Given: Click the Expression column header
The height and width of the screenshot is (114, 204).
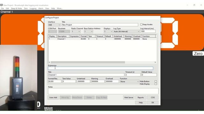Looking at the screenshot, I should point(75,36).
